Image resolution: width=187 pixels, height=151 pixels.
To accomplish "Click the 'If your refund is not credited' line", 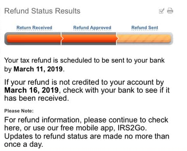I will point(84,82).
